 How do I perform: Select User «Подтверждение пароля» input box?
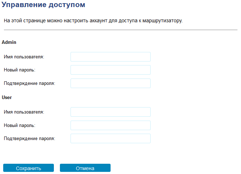point(111,139)
